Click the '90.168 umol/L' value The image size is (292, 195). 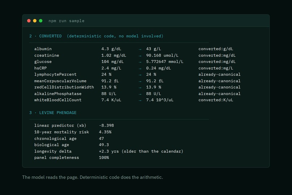pos(162,56)
